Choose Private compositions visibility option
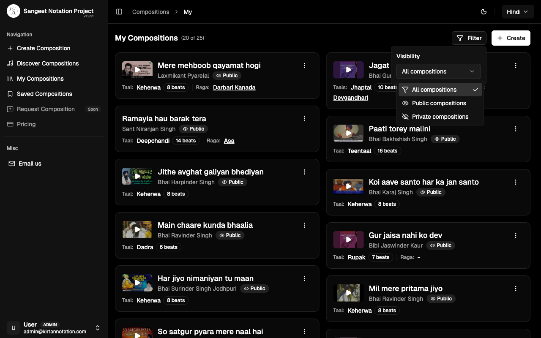 [x=441, y=117]
